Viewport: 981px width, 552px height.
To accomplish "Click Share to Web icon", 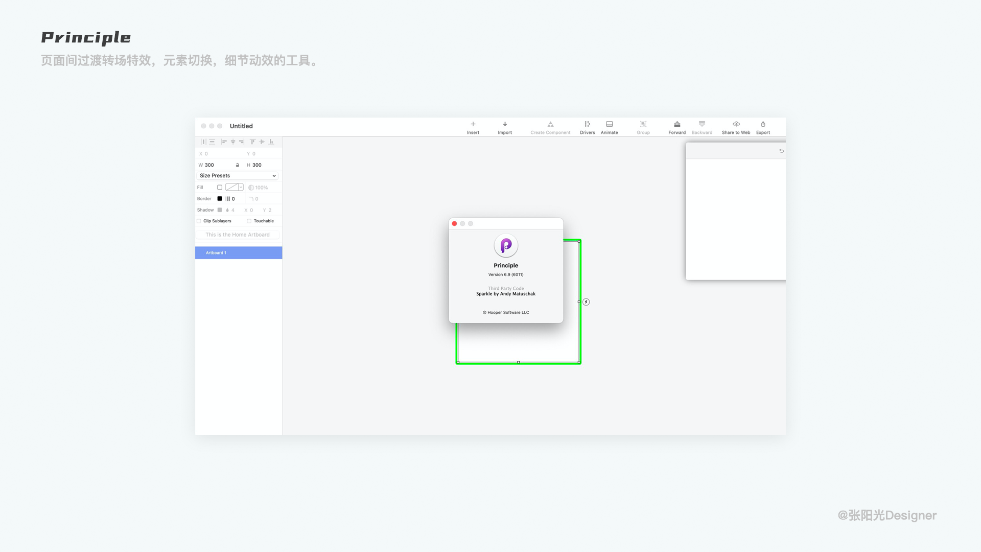I will (x=736, y=124).
